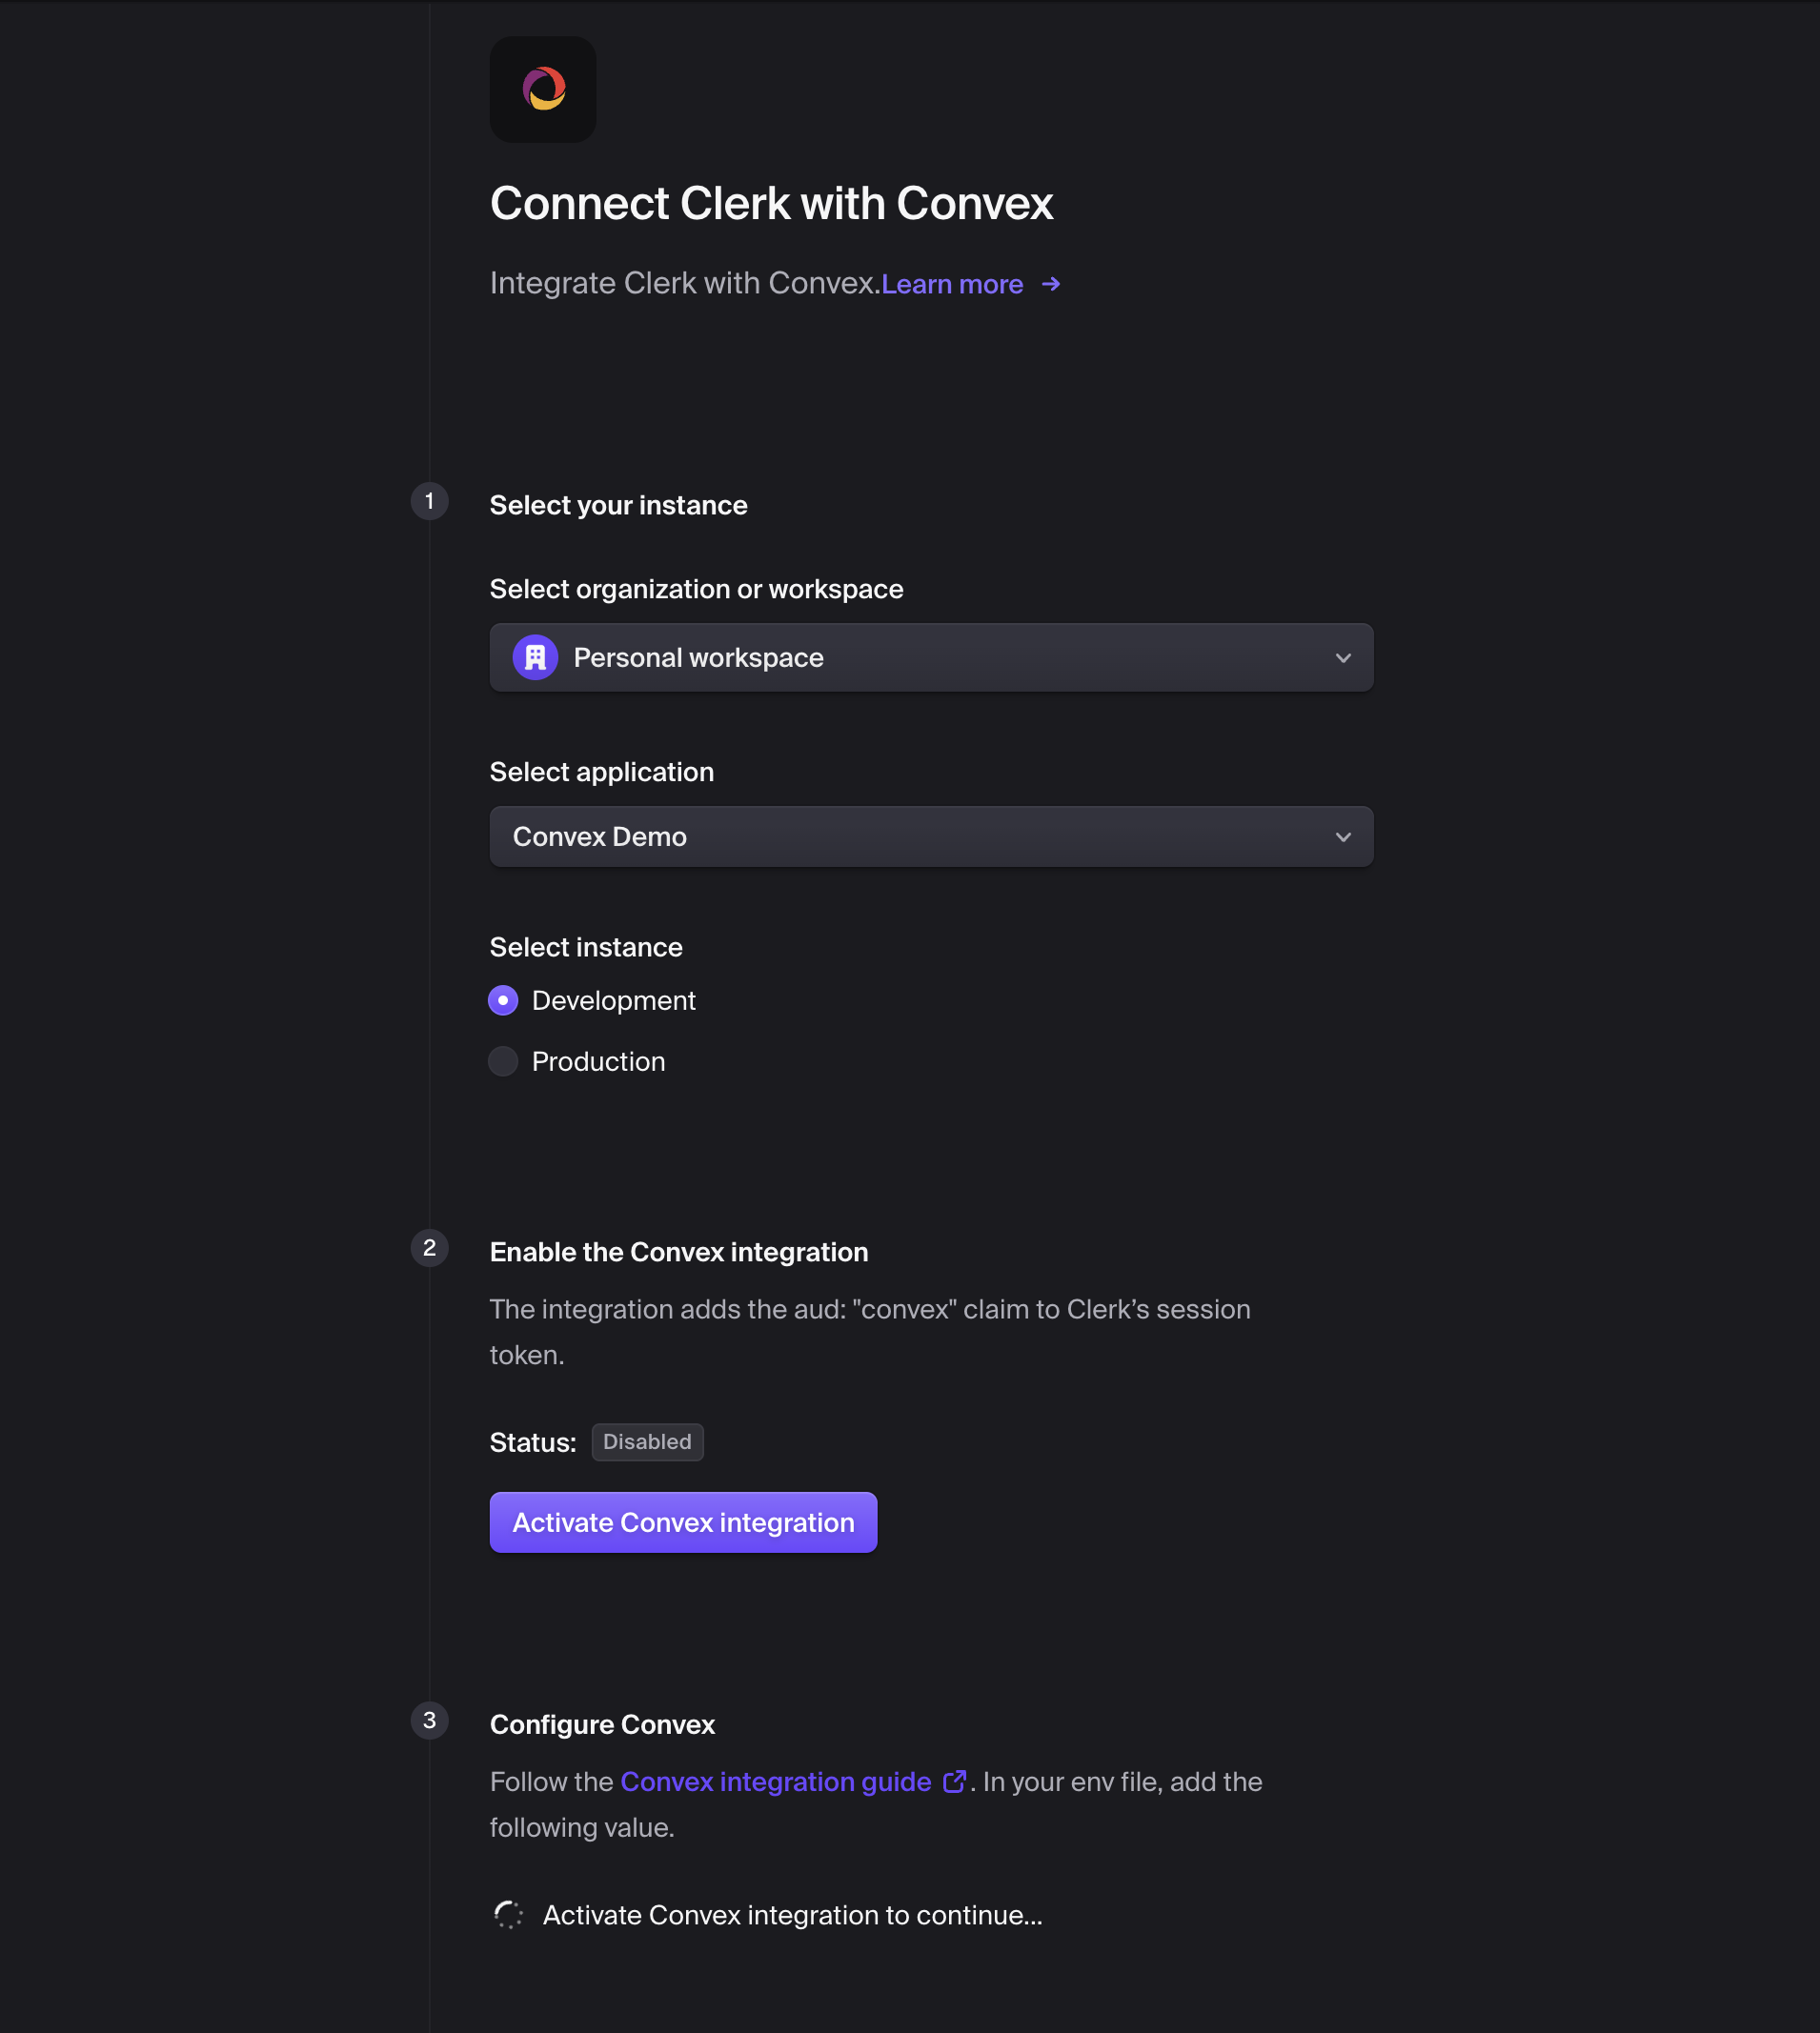Click the Connect Clerk with Convex heading
This screenshot has height=2033, width=1820.
(x=772, y=203)
